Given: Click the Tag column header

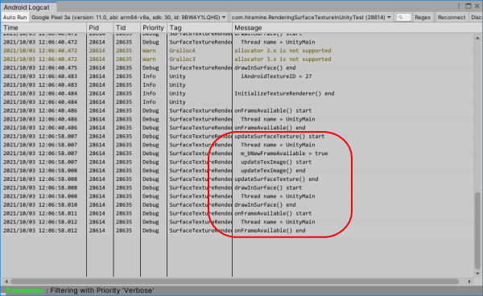Looking at the screenshot, I should coord(200,27).
